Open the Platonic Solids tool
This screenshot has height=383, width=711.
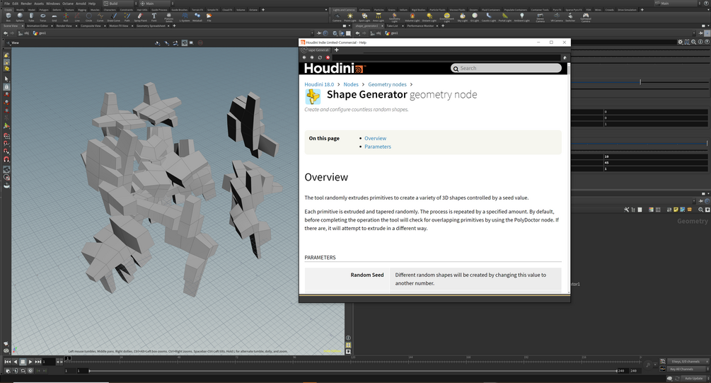tap(168, 18)
